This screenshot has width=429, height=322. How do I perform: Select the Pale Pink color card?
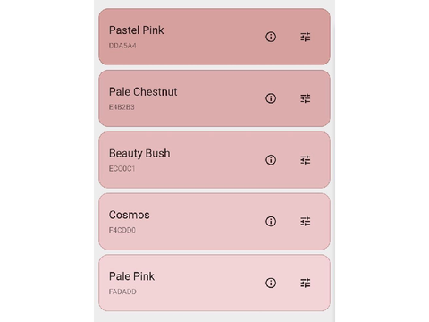coord(214,283)
